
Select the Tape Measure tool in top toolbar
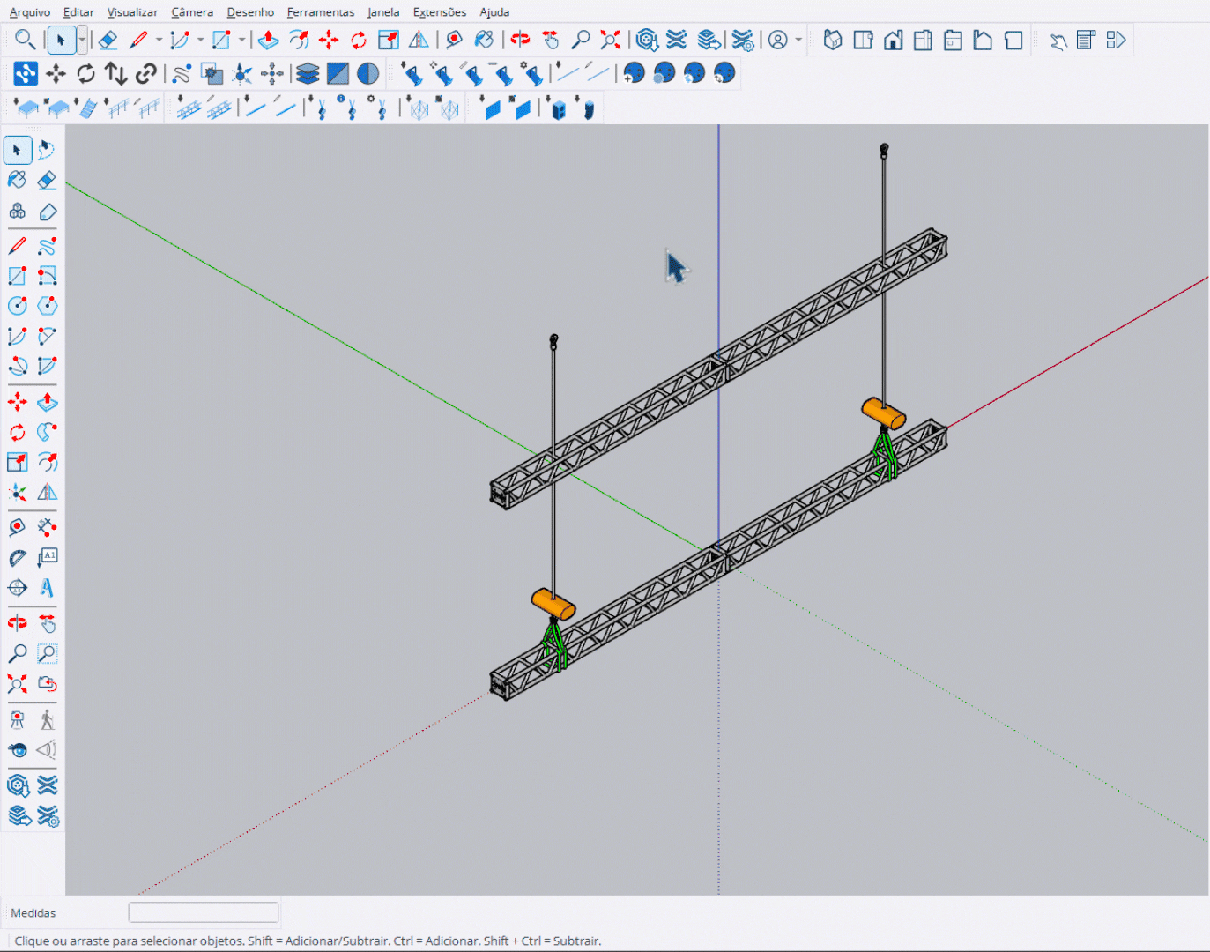(454, 41)
